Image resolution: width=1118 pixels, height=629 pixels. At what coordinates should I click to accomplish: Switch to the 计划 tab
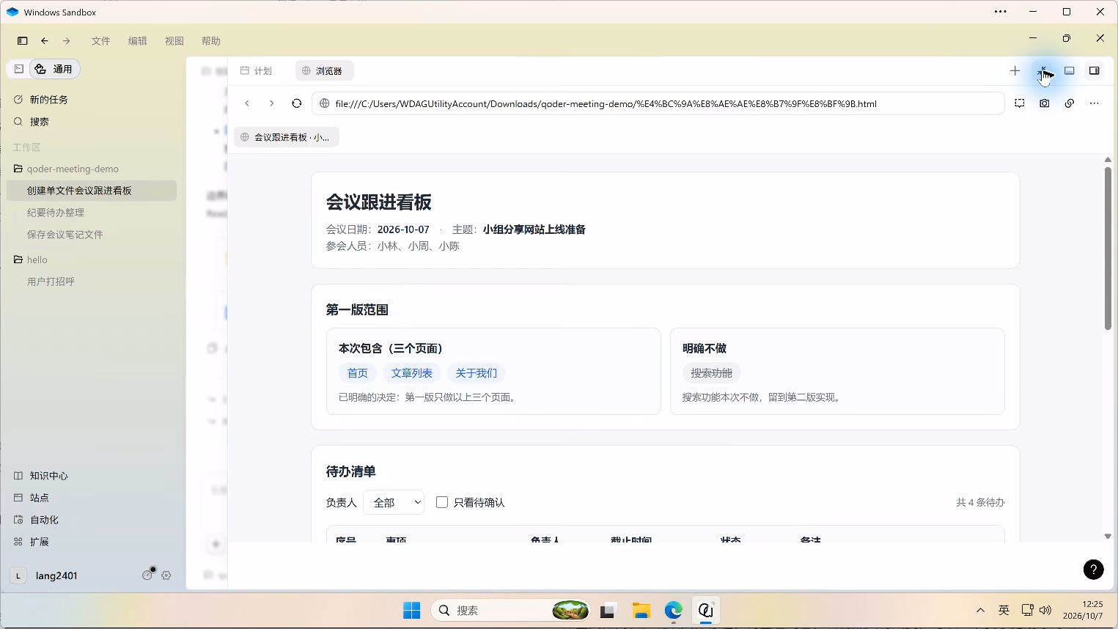point(257,71)
